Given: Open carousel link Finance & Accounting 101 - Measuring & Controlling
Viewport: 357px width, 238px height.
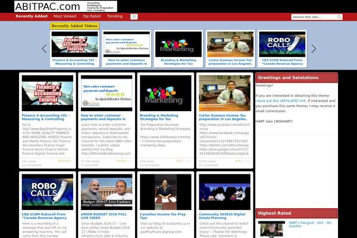Looking at the screenshot, I should point(75,62).
